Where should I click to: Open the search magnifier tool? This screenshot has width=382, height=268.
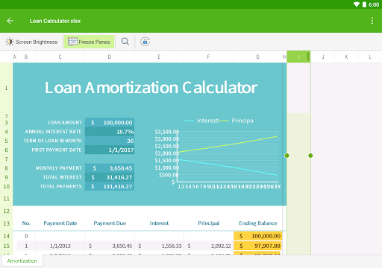pyautogui.click(x=125, y=42)
